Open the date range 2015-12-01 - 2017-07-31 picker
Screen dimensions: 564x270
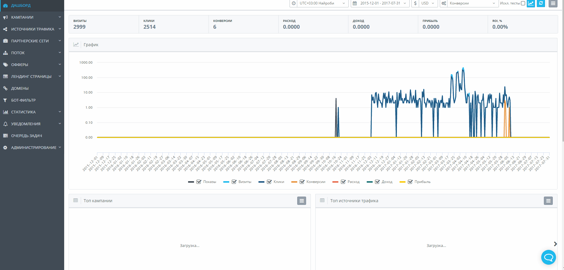click(383, 3)
